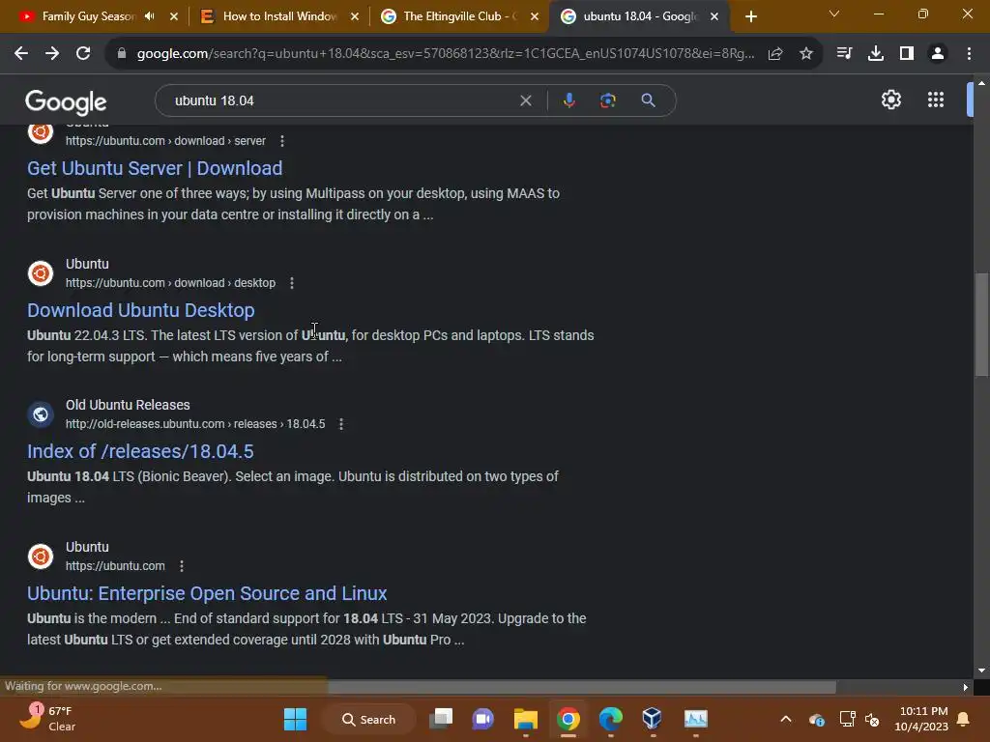Click Ubuntu favicon of Enterprise result
Viewport: 990px width, 742px height.
click(41, 556)
